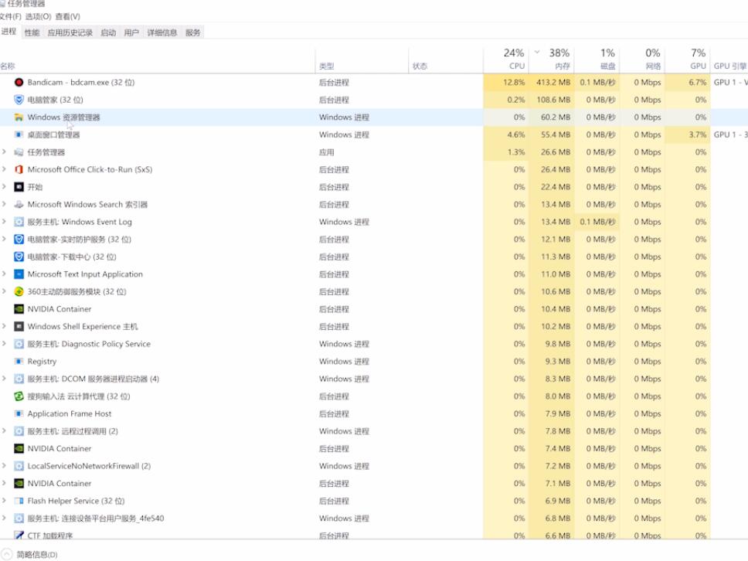
Task: Switch to the 性能 tab
Action: pos(32,32)
